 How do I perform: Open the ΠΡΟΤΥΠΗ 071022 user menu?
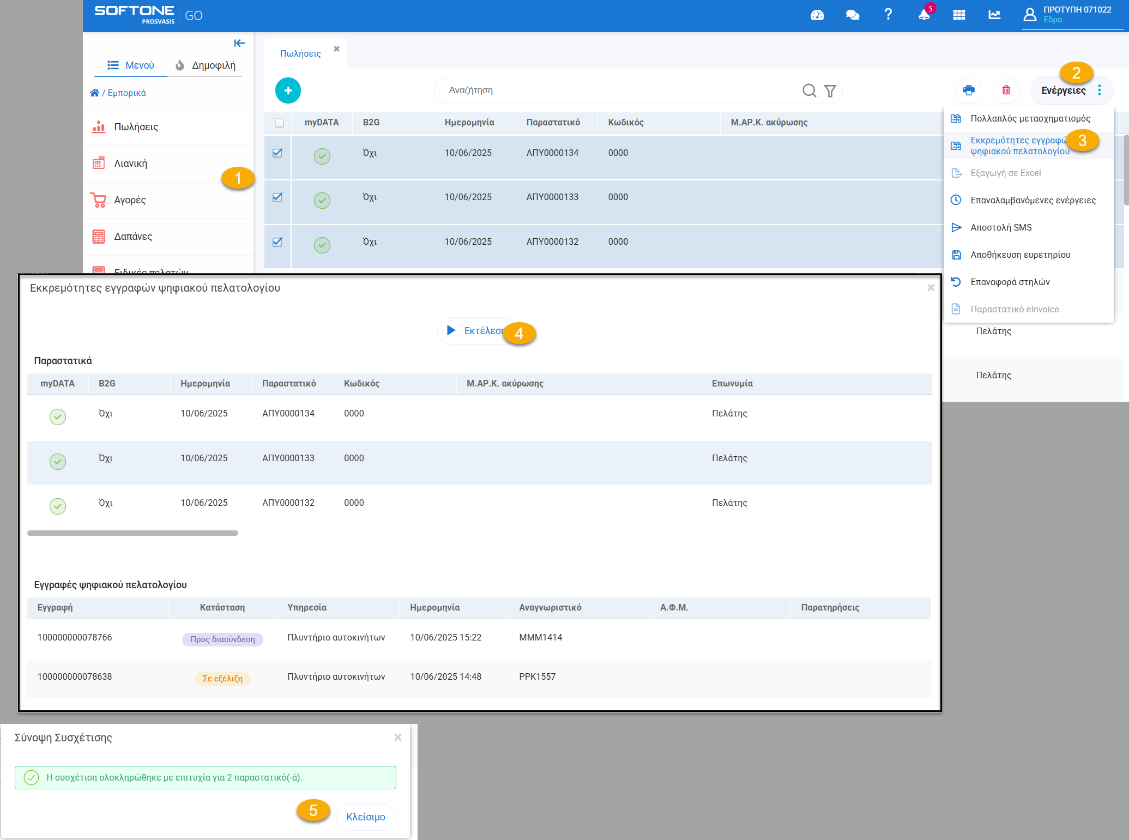click(1068, 15)
